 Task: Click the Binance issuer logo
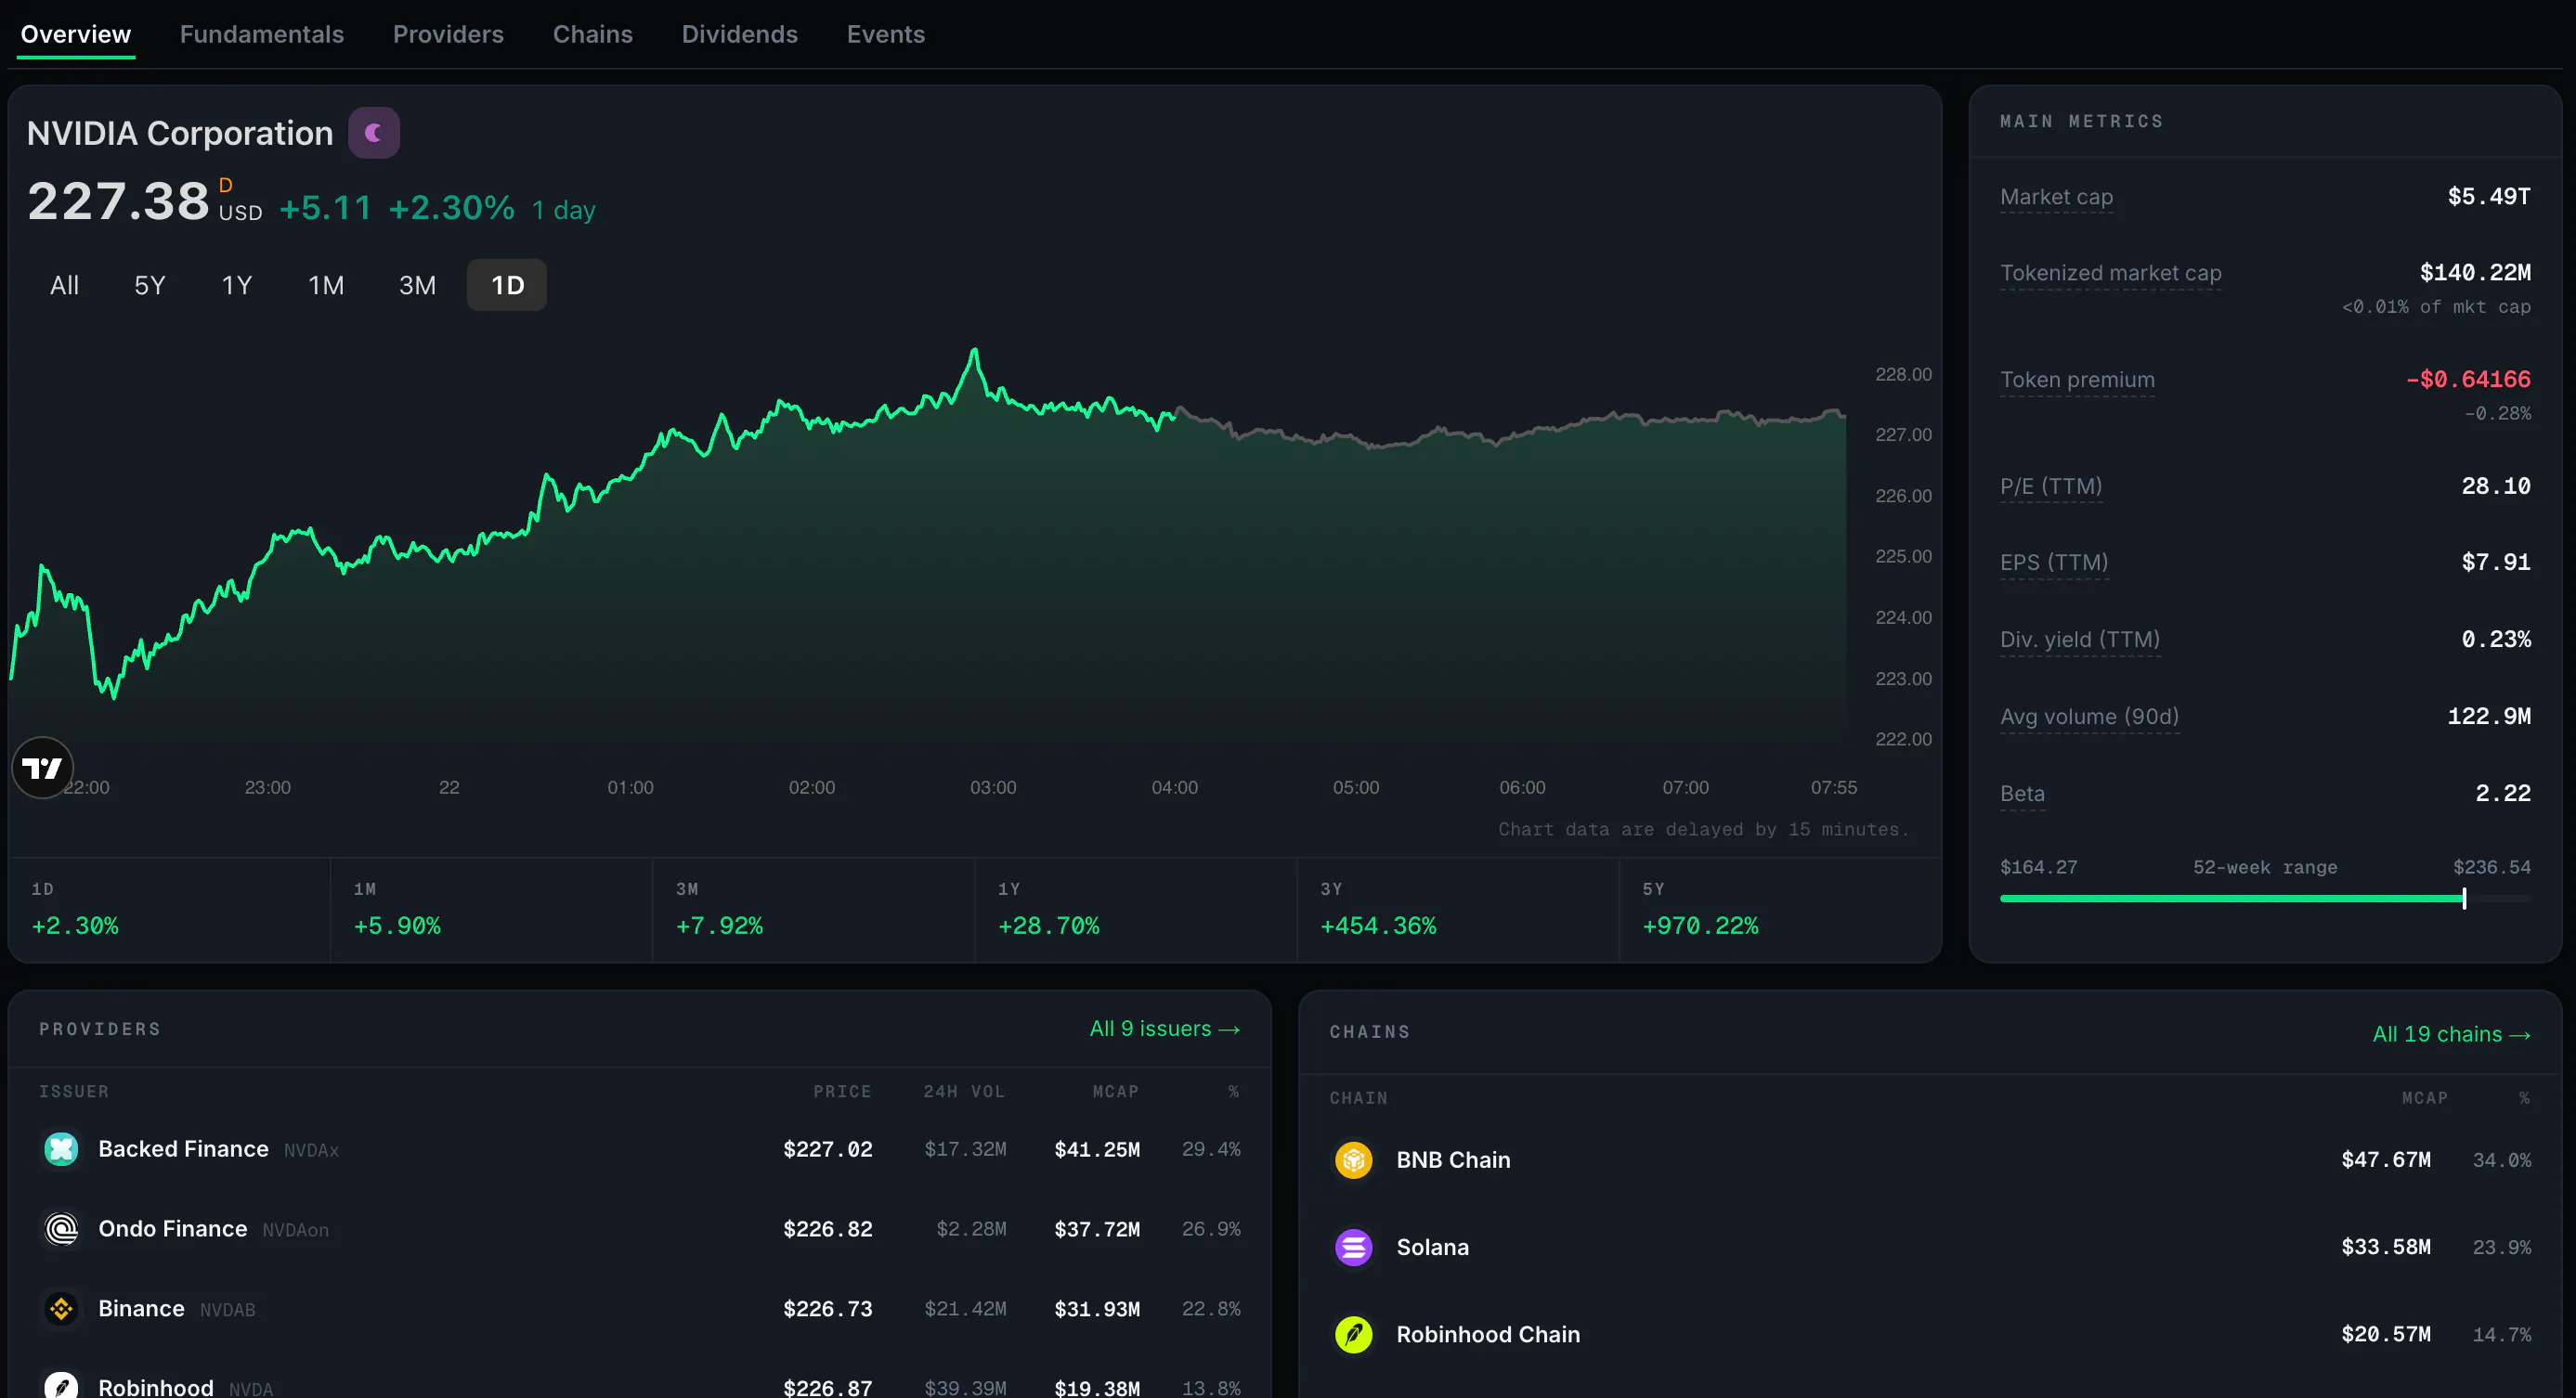[61, 1309]
